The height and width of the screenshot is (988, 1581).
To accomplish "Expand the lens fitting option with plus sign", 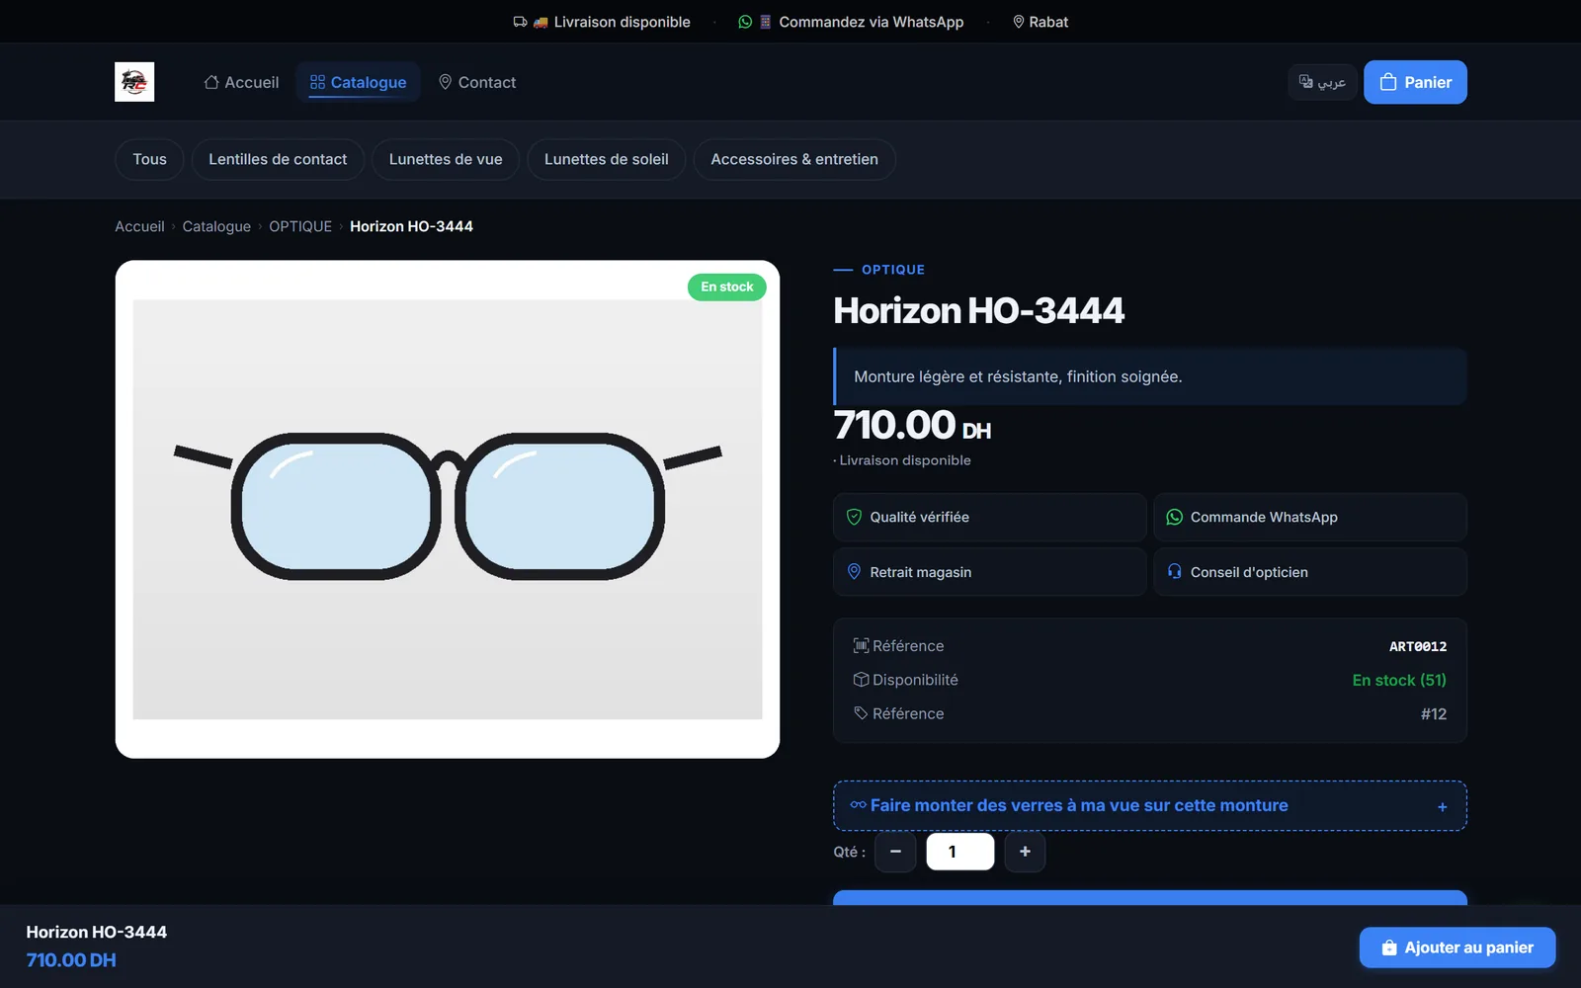I will click(1442, 806).
